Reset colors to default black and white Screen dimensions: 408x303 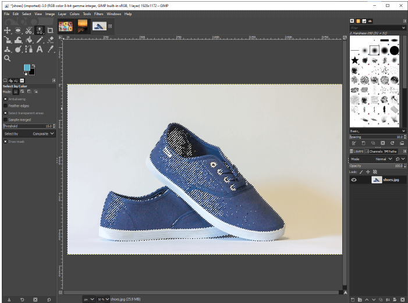pyautogui.click(x=25, y=74)
